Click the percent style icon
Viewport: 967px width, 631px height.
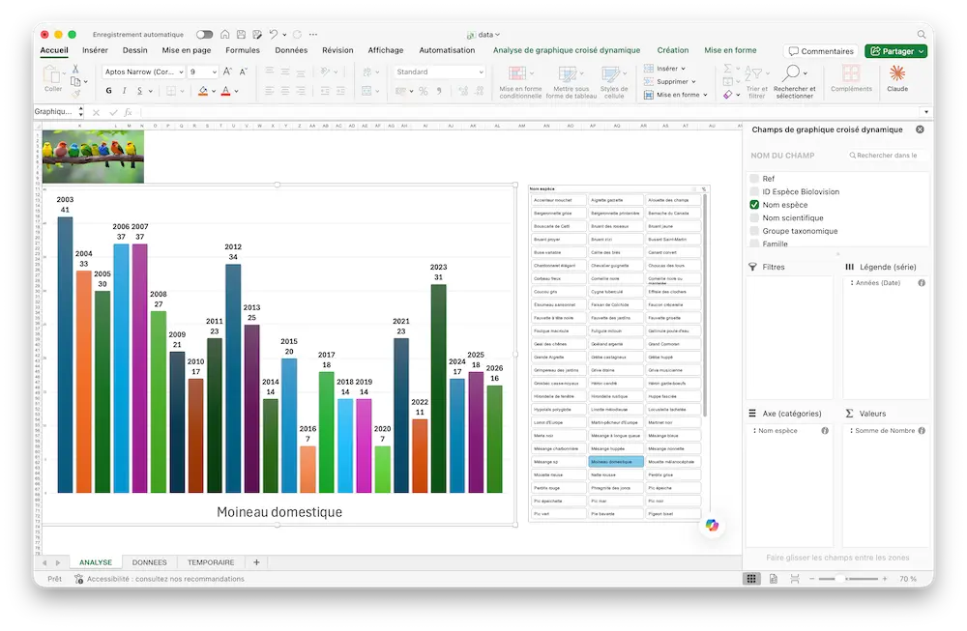coord(424,91)
